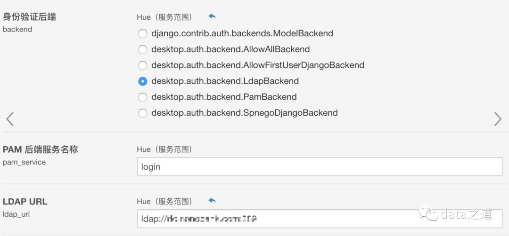The width and height of the screenshot is (509, 236).
Task: Click the desktop.auth.backend.PamBackend label text
Action: coord(224,97)
